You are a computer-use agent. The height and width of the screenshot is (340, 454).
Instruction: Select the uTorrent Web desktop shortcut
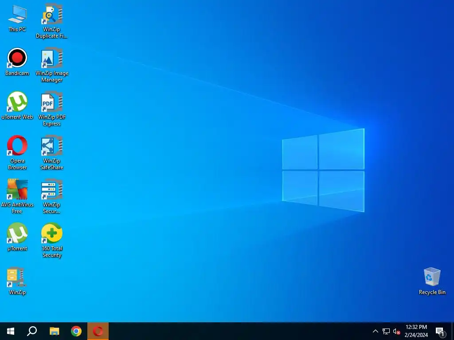pos(17,106)
